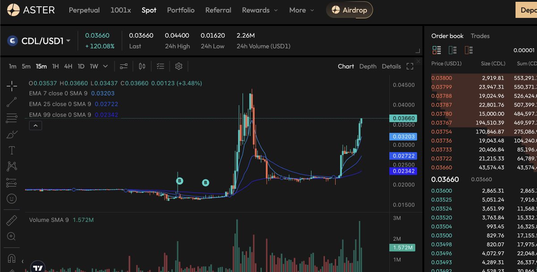Select the text annotation tool
Image resolution: width=537 pixels, height=272 pixels.
click(12, 150)
